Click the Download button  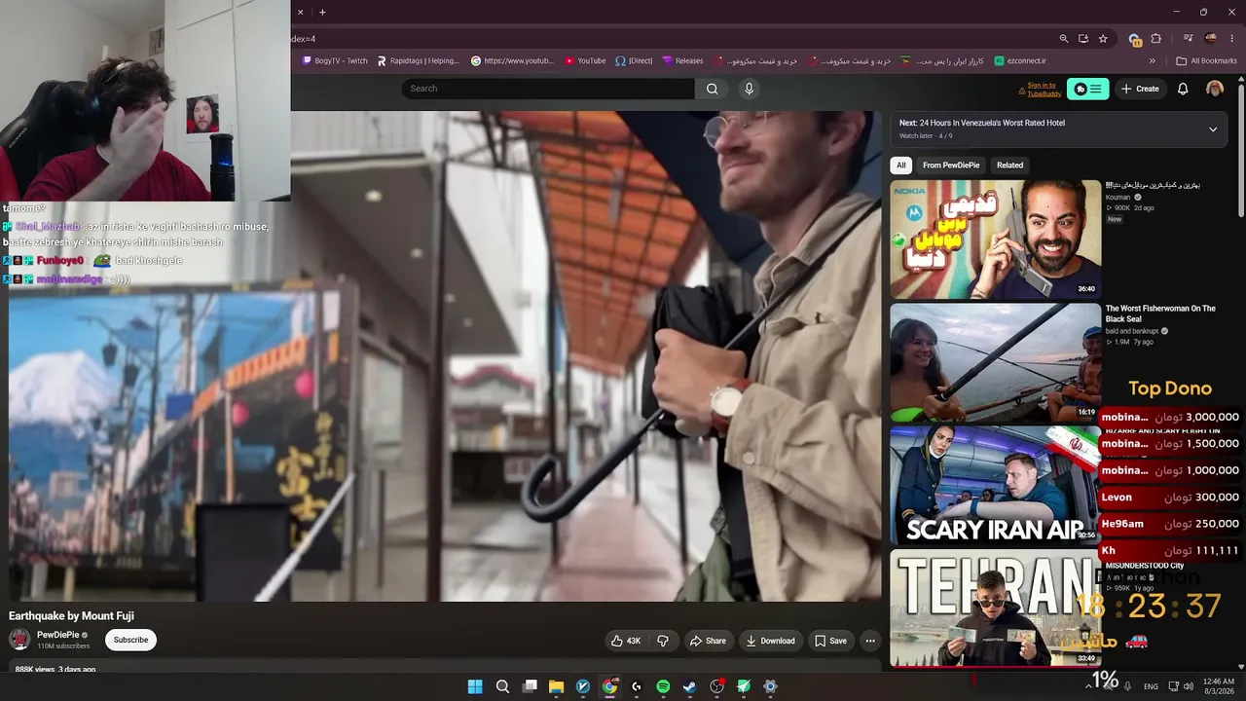[x=770, y=641]
